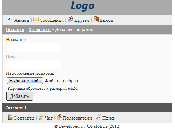Viewport: 175px width, 130px height.
Task: Click the Поиск magnifier icon
Action: pyautogui.click(x=99, y=117)
